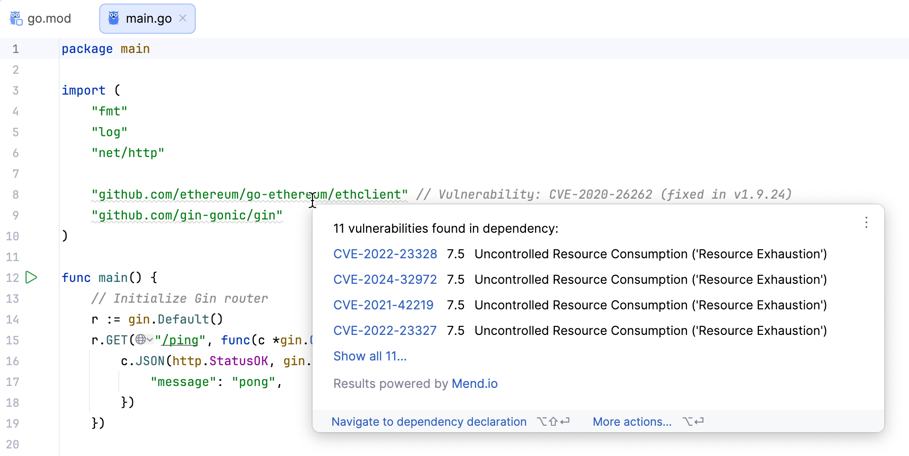Open More actions in the popup
The image size is (909, 456).
pyautogui.click(x=632, y=421)
